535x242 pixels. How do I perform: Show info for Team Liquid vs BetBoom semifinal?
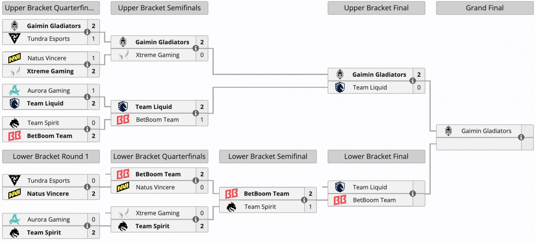tap(196, 113)
